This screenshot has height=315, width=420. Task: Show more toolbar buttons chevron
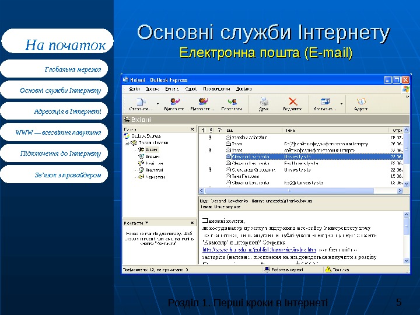[407, 96]
